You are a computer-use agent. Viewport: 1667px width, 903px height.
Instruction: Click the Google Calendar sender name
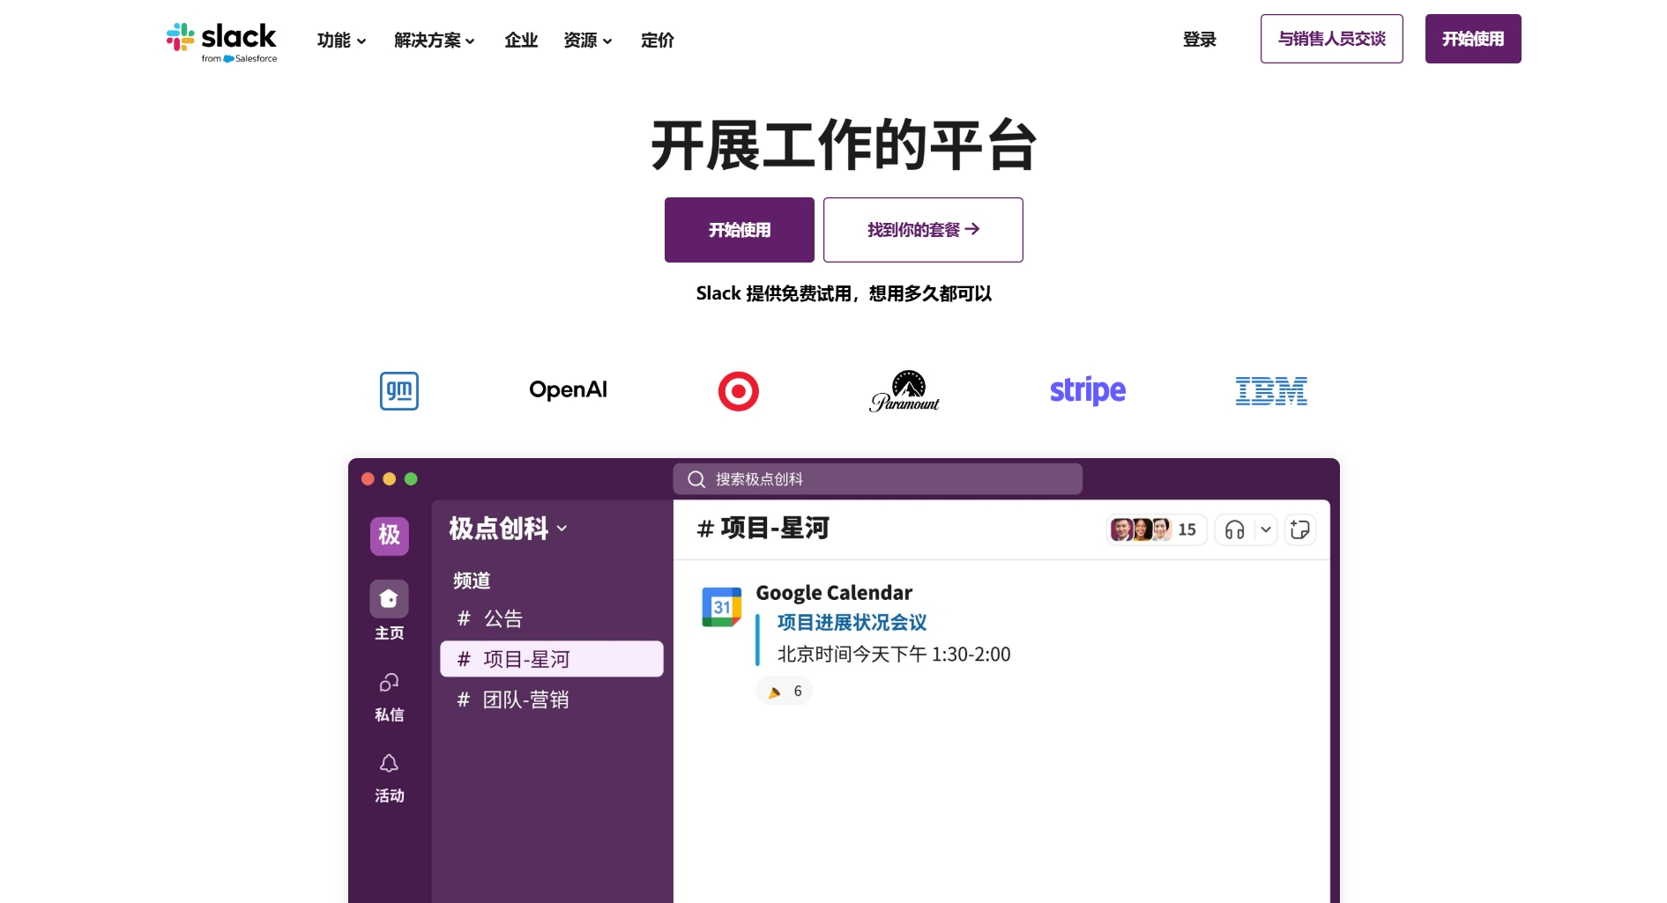834,593
